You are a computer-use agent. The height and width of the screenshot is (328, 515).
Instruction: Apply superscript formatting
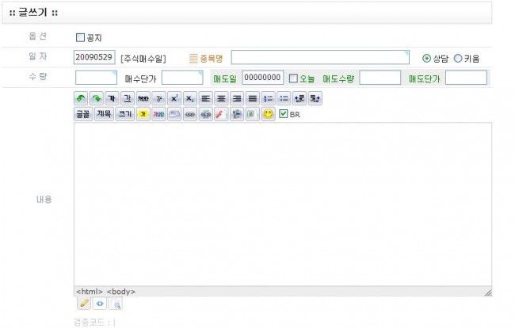pos(174,98)
